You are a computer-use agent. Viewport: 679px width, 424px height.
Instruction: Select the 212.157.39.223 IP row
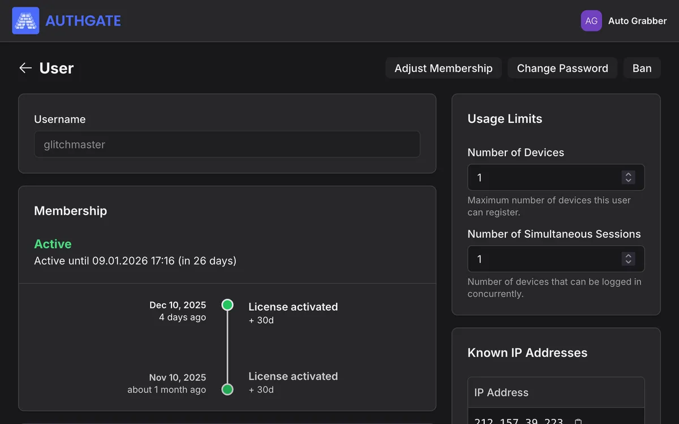(x=519, y=421)
